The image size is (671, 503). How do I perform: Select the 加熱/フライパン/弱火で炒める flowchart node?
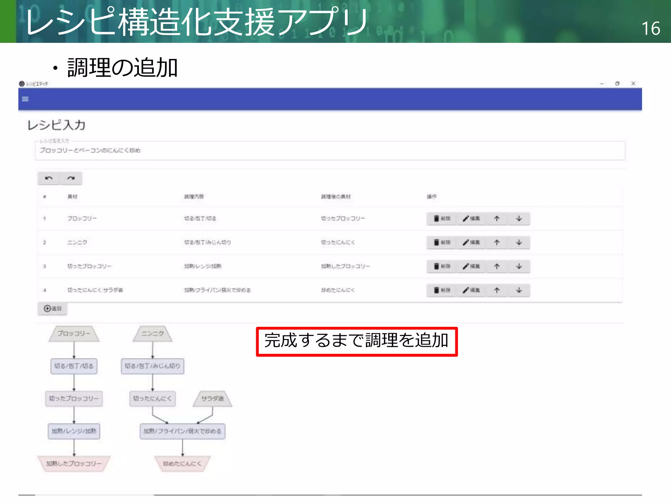pyautogui.click(x=182, y=431)
